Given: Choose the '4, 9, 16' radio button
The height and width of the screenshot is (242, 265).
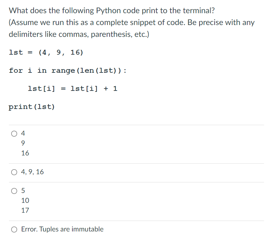Looking at the screenshot, I should click(14, 172).
